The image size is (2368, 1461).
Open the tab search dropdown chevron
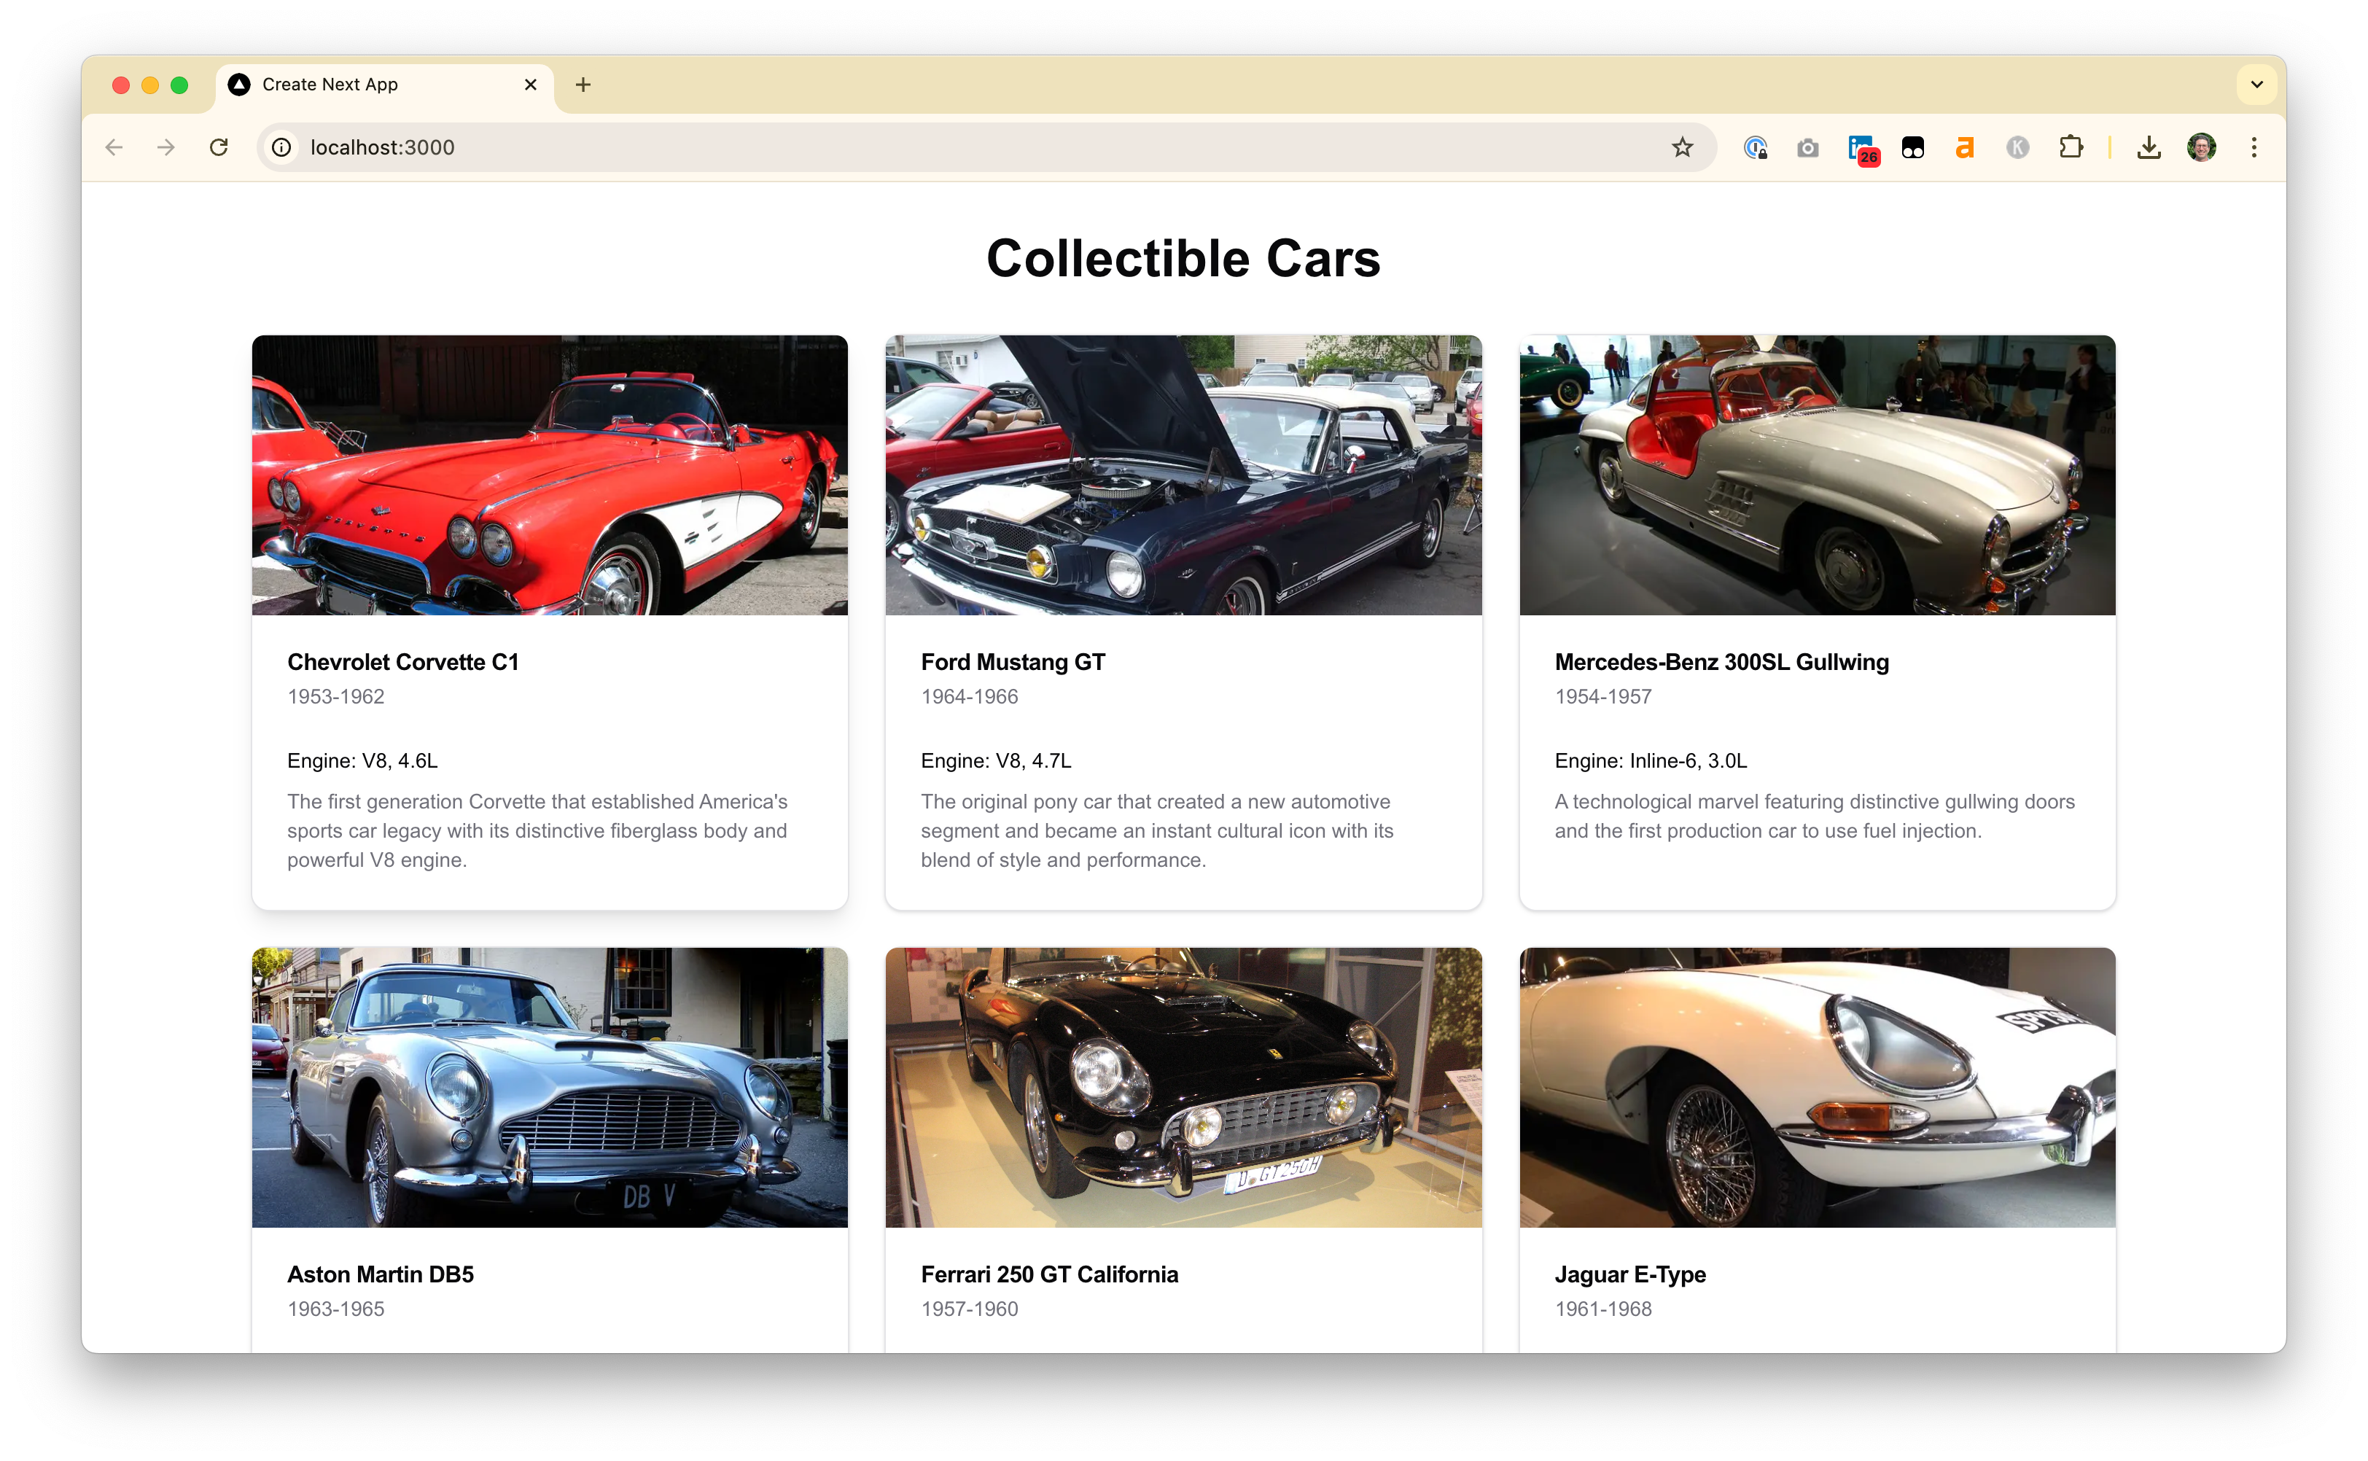pos(2257,84)
